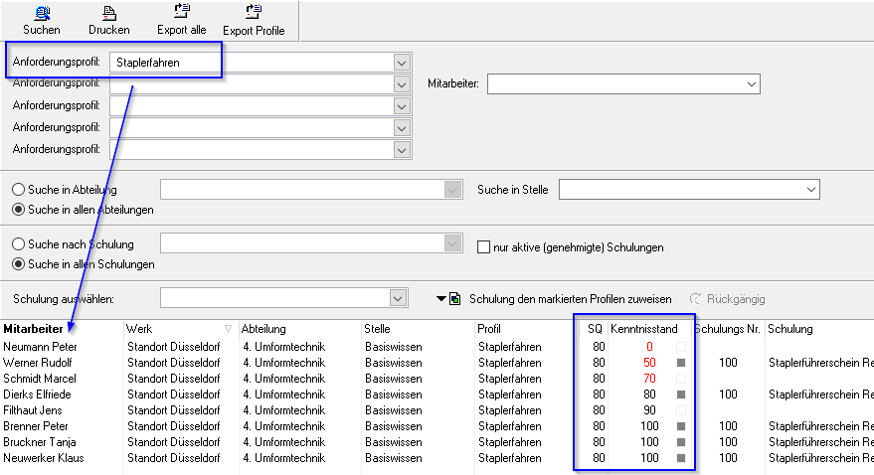Image resolution: width=874 pixels, height=475 pixels.
Task: Expand the Mitarbeiter dropdown list
Action: pyautogui.click(x=752, y=84)
